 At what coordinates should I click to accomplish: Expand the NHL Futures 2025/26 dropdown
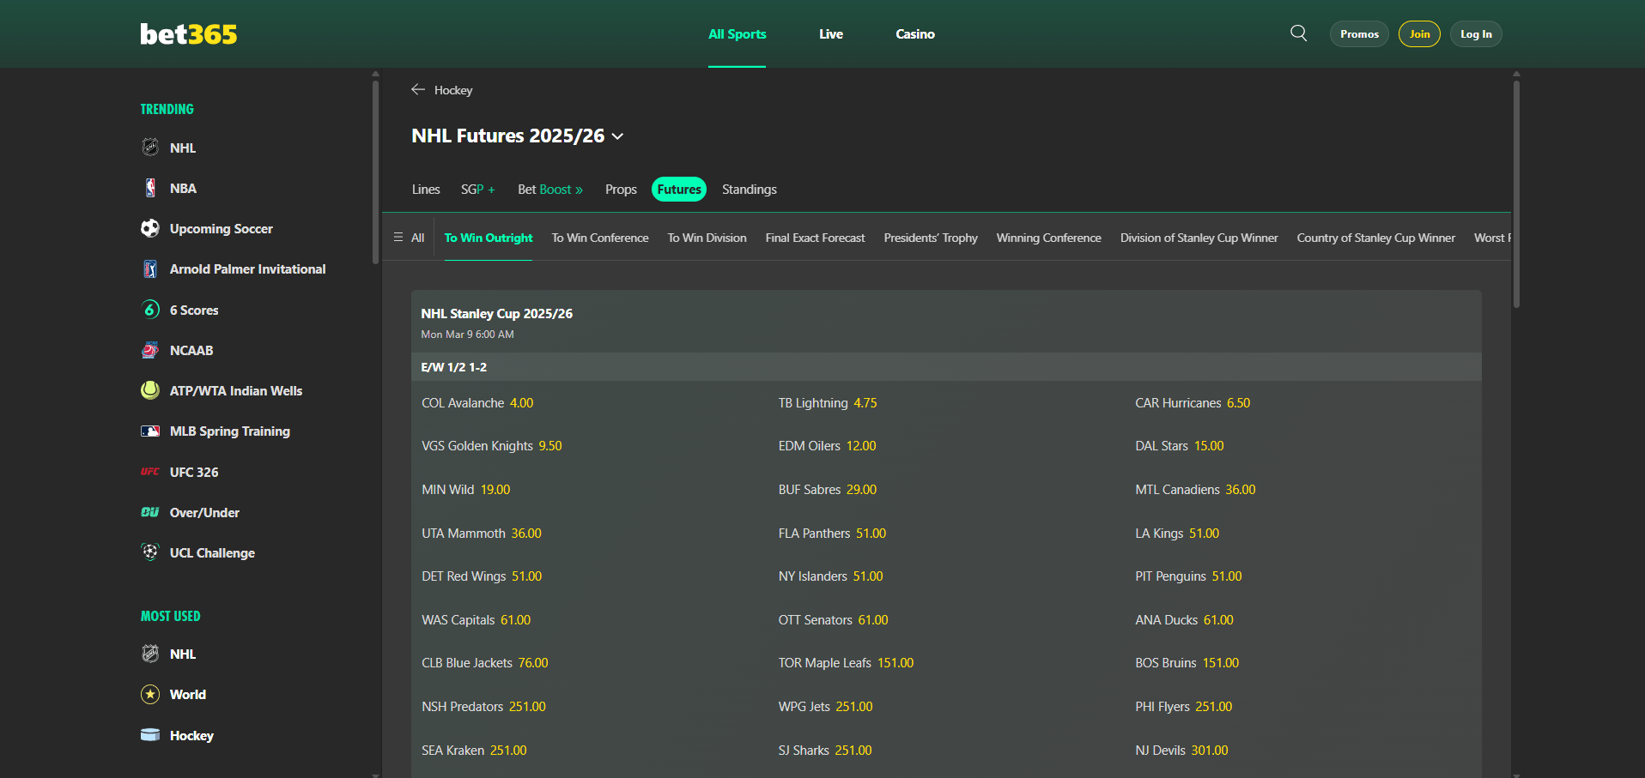pos(618,136)
